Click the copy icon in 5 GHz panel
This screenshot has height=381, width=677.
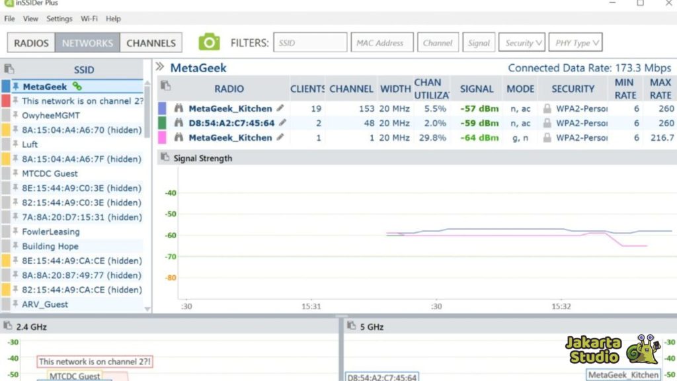352,325
